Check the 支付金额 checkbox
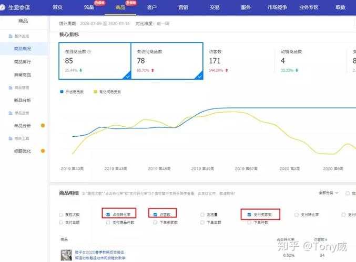356x262 pixels. (x=61, y=222)
